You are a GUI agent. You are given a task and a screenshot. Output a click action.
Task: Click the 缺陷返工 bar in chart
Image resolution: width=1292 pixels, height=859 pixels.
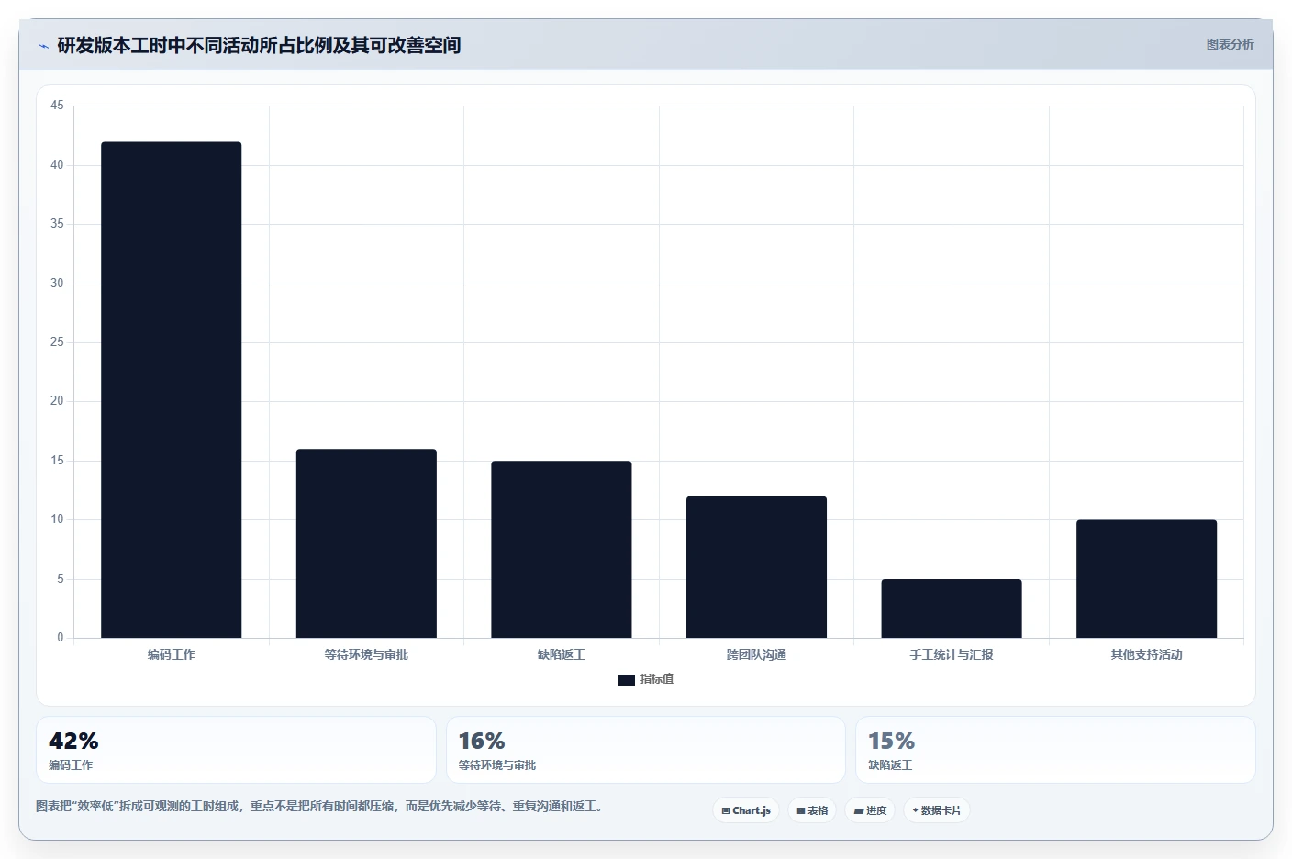pyautogui.click(x=562, y=549)
